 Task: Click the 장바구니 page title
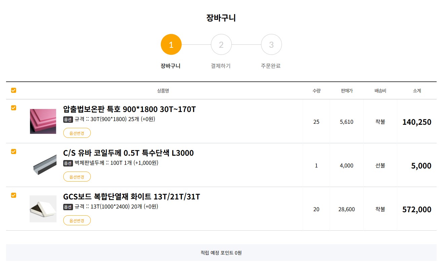(221, 18)
